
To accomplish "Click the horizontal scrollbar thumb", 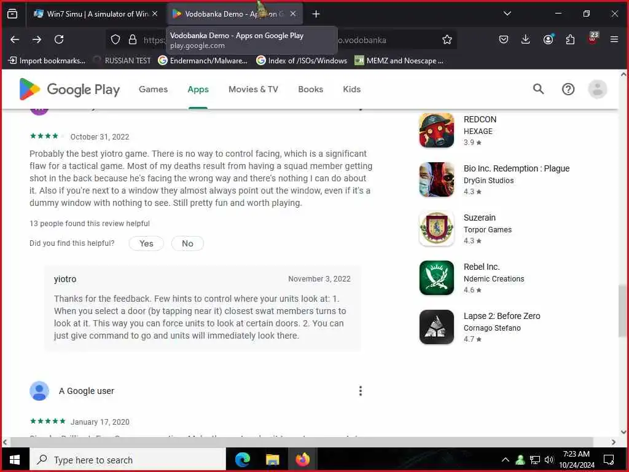I will click(x=302, y=442).
